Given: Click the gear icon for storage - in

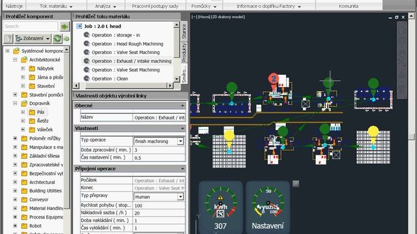Looking at the screenshot, I should [87, 34].
